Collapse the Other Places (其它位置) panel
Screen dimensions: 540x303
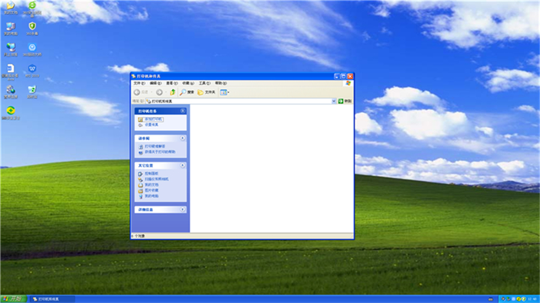[183, 166]
